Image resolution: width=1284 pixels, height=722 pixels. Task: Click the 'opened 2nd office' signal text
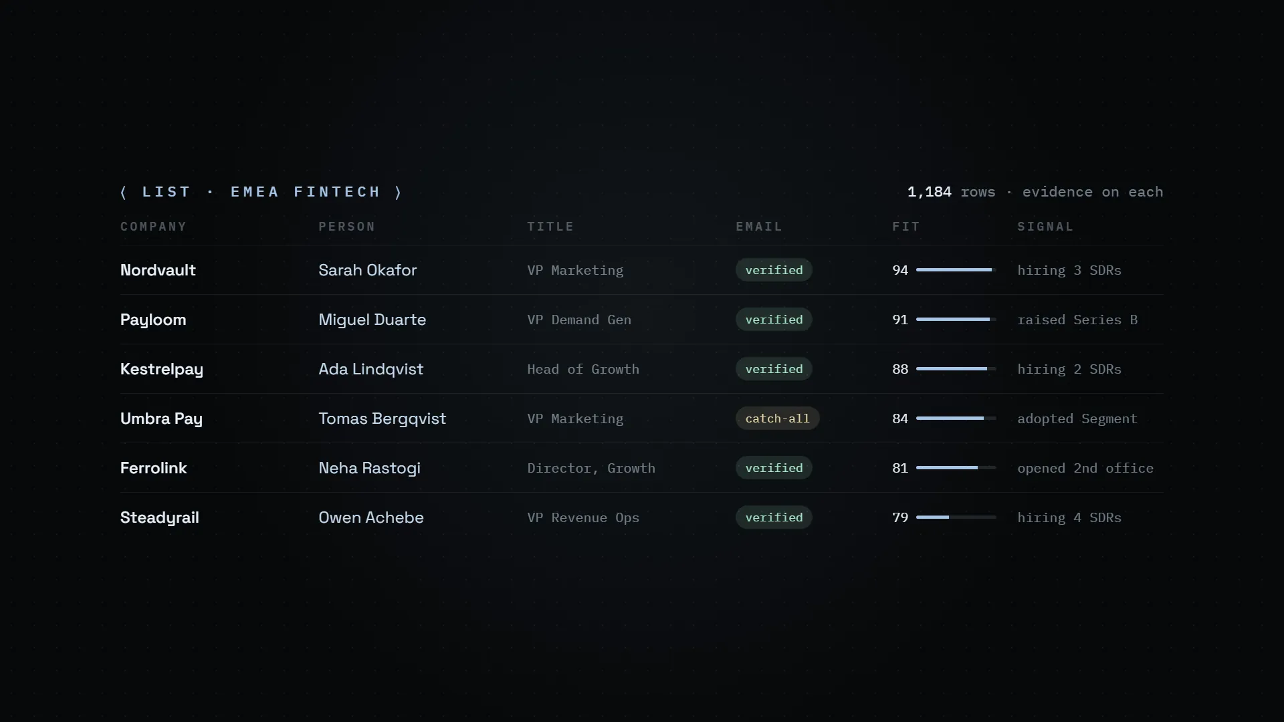coord(1085,468)
